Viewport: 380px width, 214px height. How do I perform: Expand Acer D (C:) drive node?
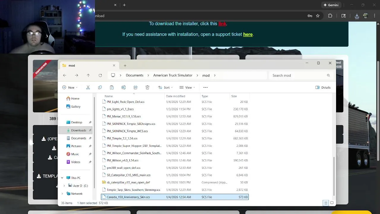point(64,186)
